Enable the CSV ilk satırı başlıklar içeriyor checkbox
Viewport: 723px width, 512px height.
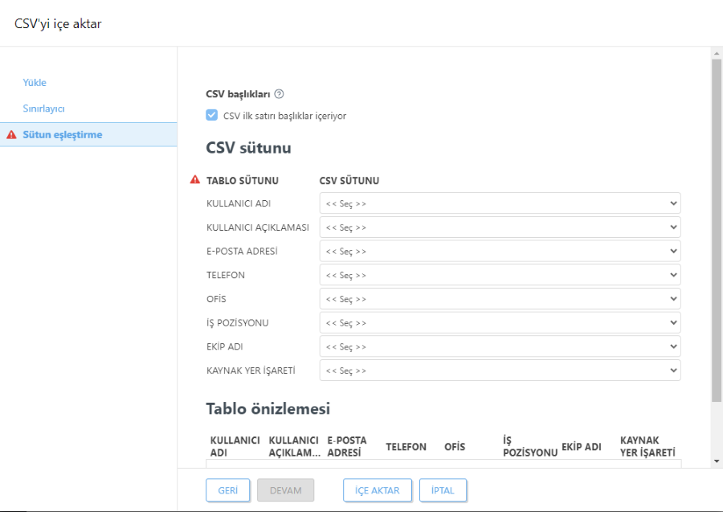pos(211,115)
